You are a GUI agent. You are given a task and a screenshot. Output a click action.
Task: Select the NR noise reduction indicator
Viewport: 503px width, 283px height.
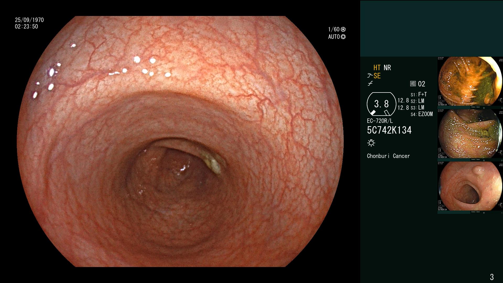(387, 68)
